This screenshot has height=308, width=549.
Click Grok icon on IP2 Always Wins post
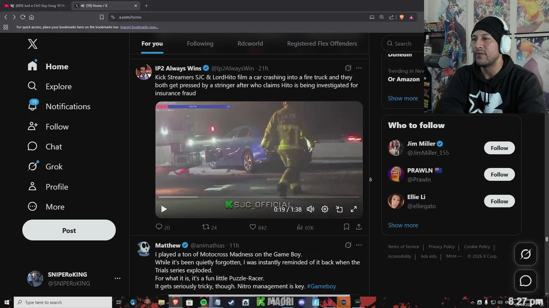(348, 68)
